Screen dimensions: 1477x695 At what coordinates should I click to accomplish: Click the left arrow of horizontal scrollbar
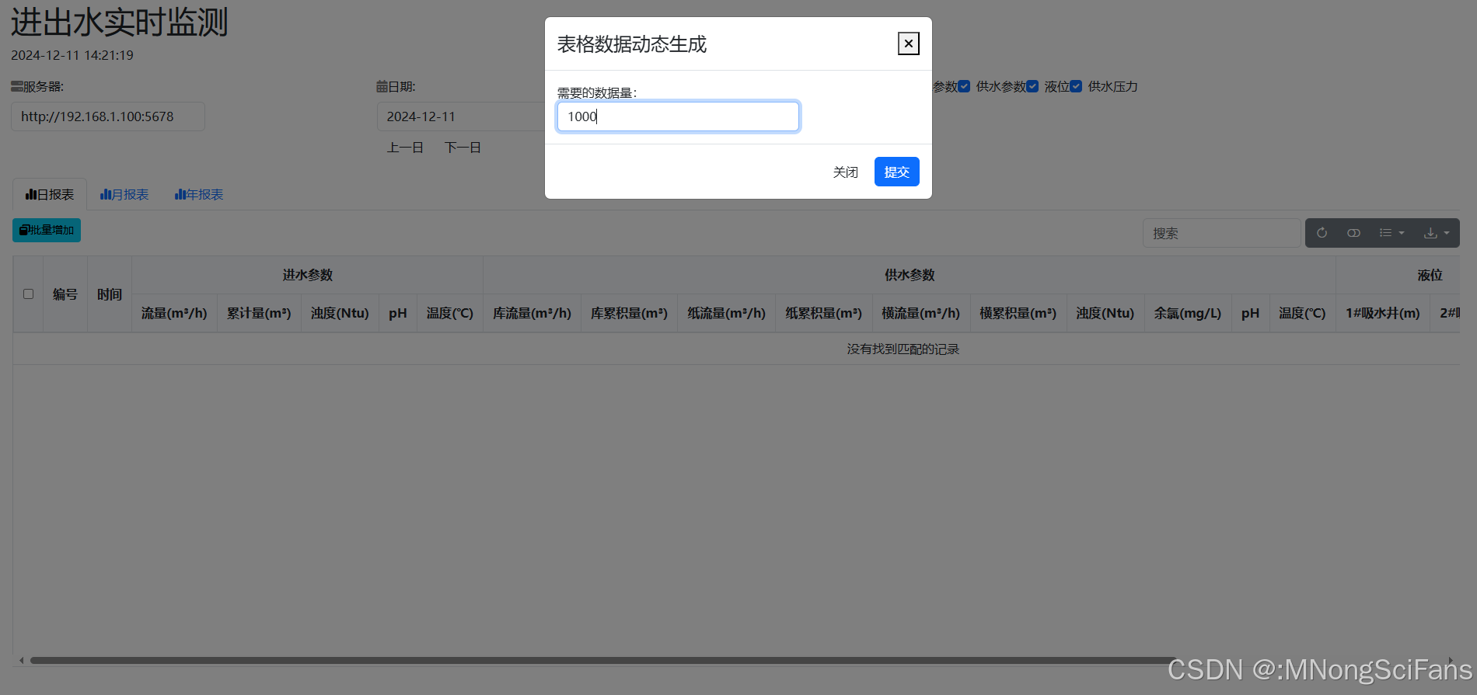tap(21, 661)
